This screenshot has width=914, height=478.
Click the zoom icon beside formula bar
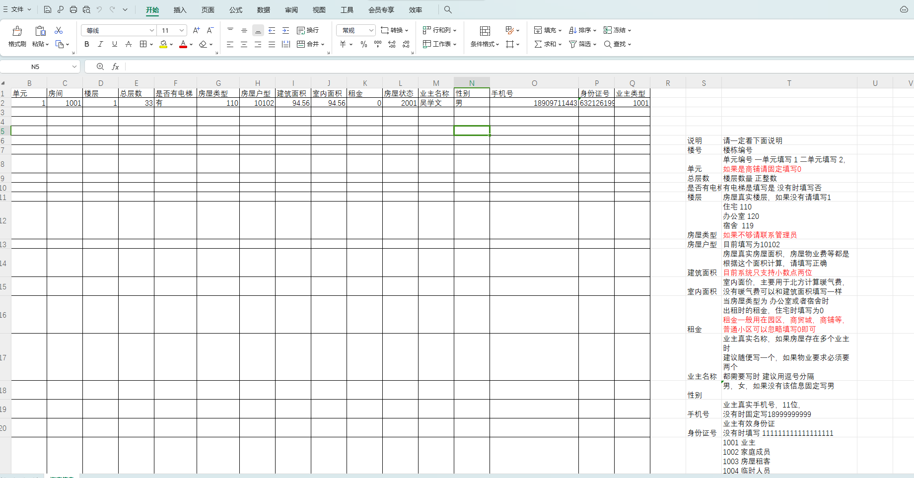tap(100, 67)
